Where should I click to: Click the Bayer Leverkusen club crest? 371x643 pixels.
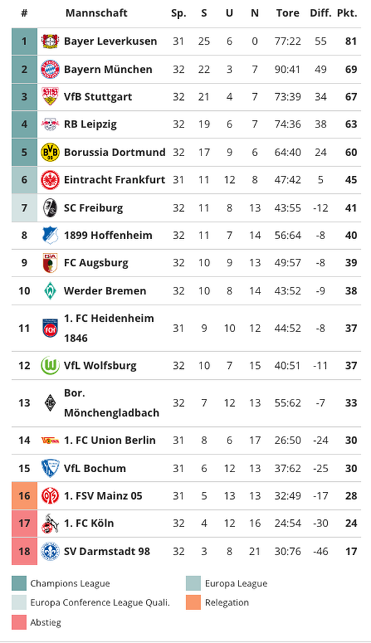click(50, 41)
